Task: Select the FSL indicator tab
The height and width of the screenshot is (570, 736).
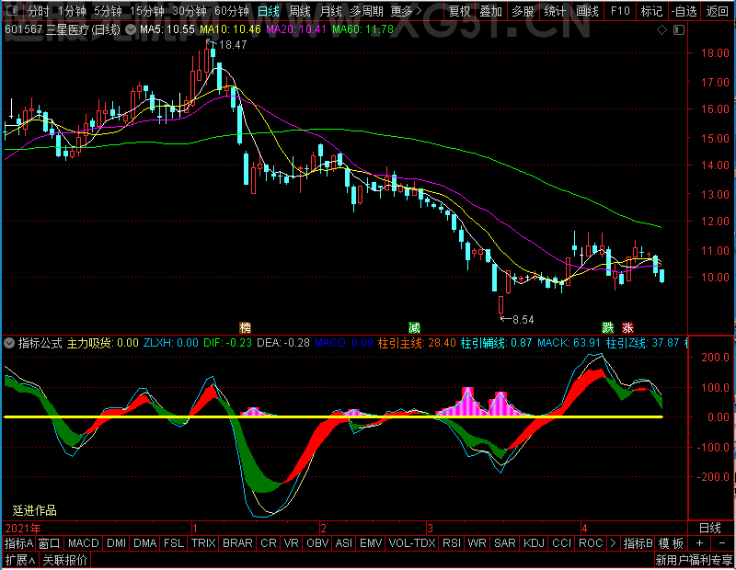Action: (174, 543)
